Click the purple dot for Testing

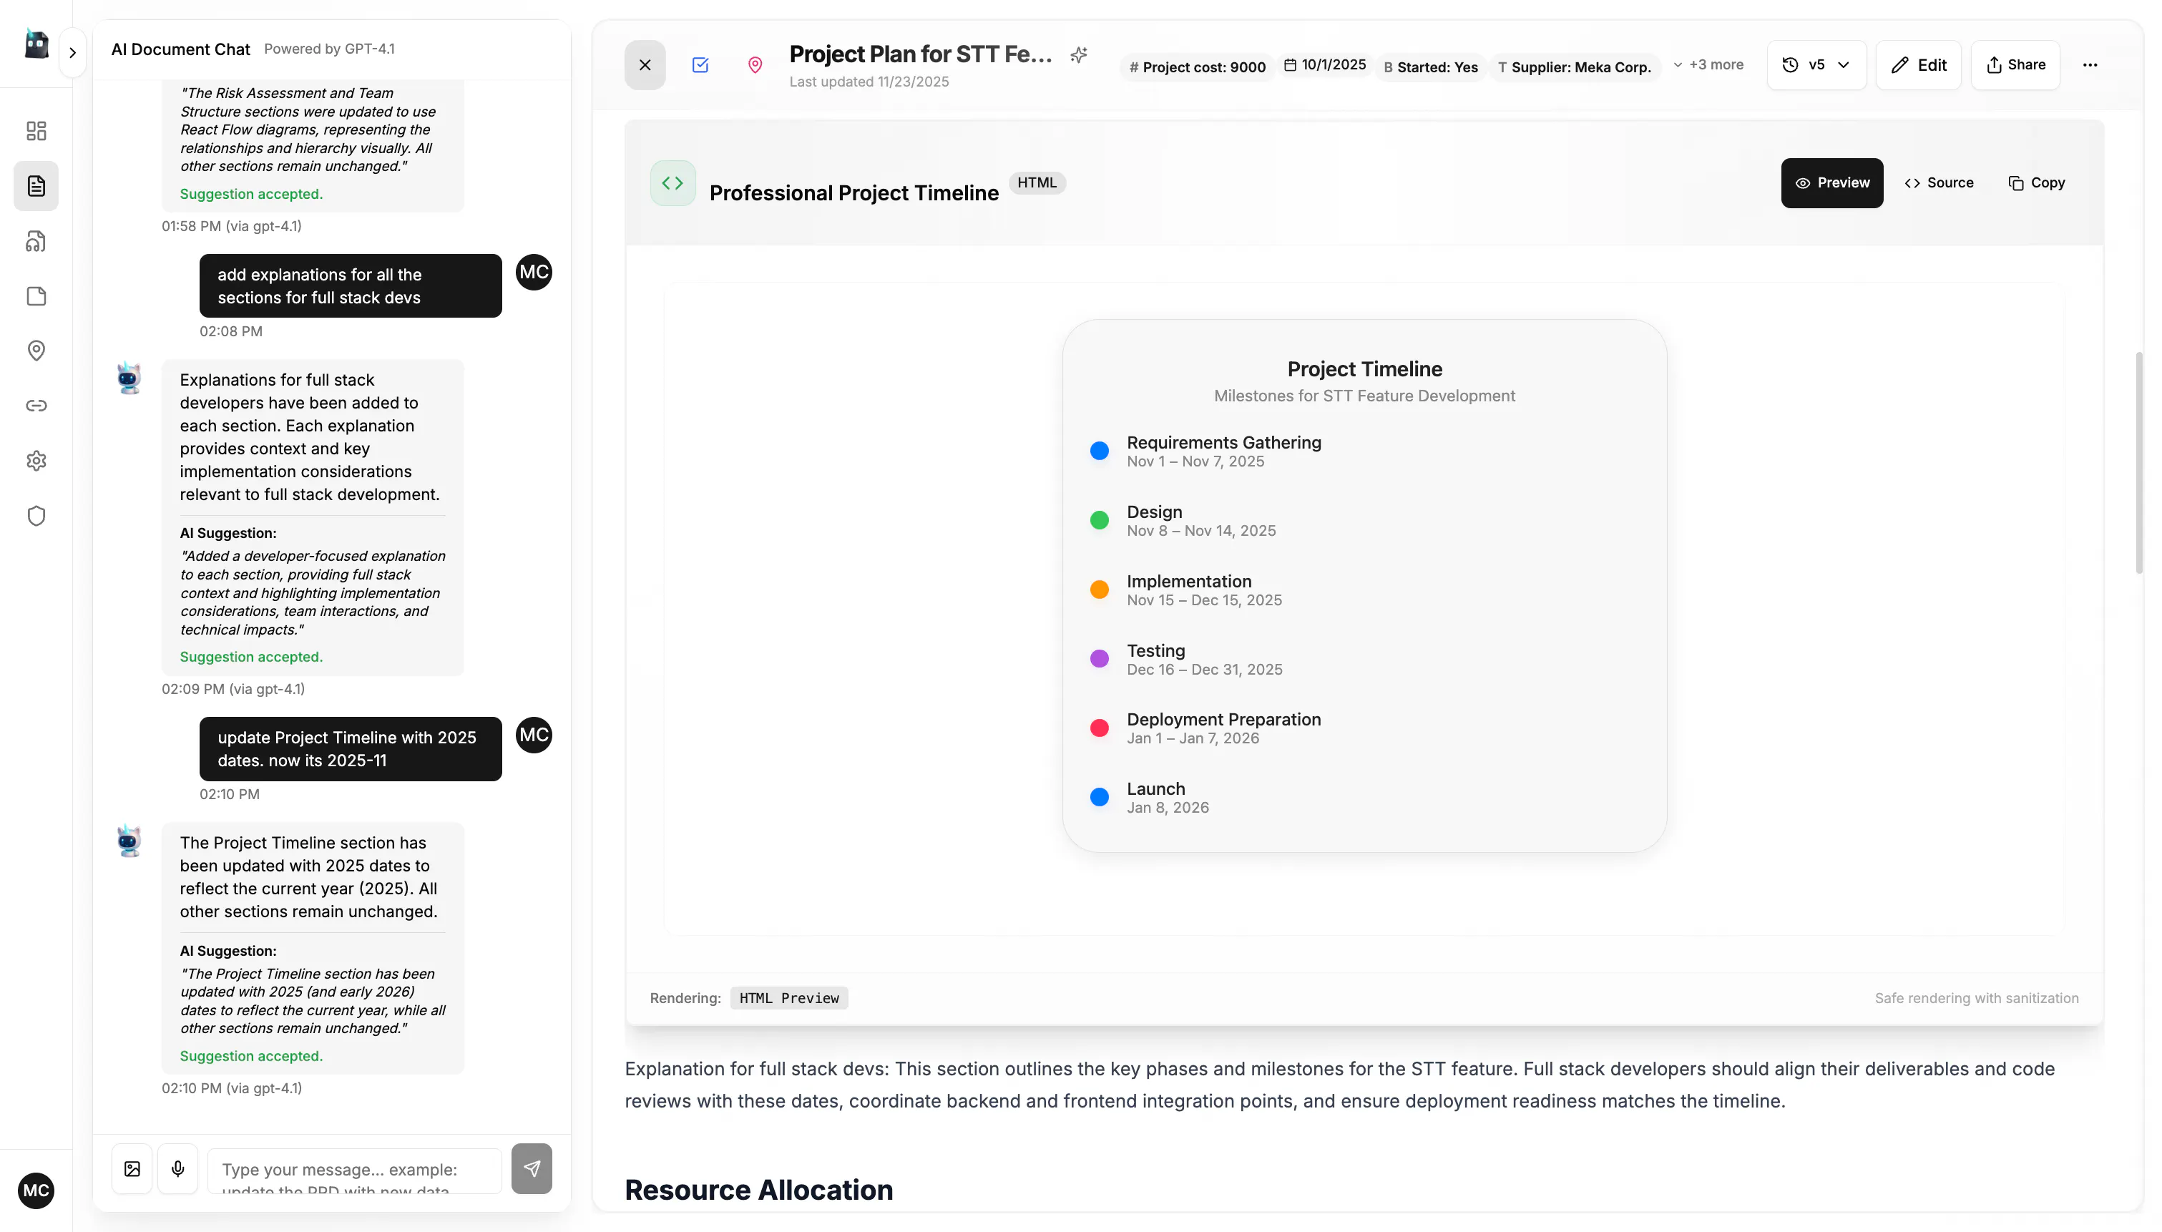pos(1099,659)
